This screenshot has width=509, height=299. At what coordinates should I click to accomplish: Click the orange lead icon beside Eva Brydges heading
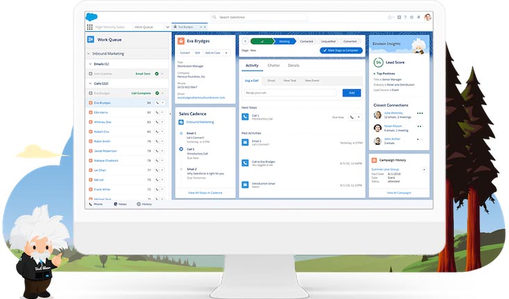tap(181, 41)
